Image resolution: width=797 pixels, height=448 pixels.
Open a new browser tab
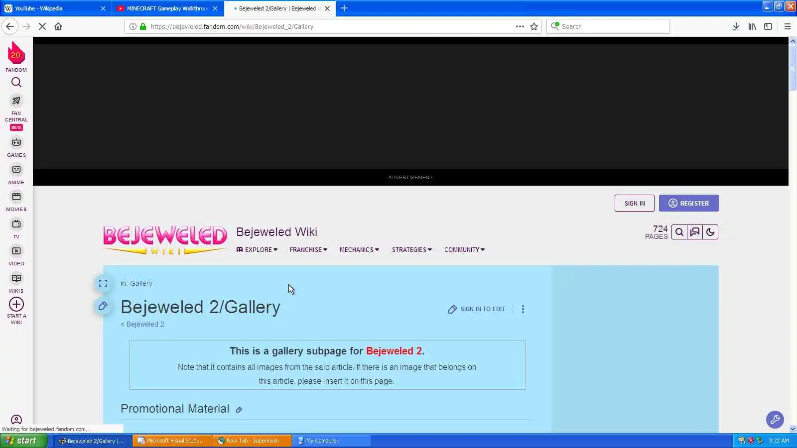pos(344,8)
